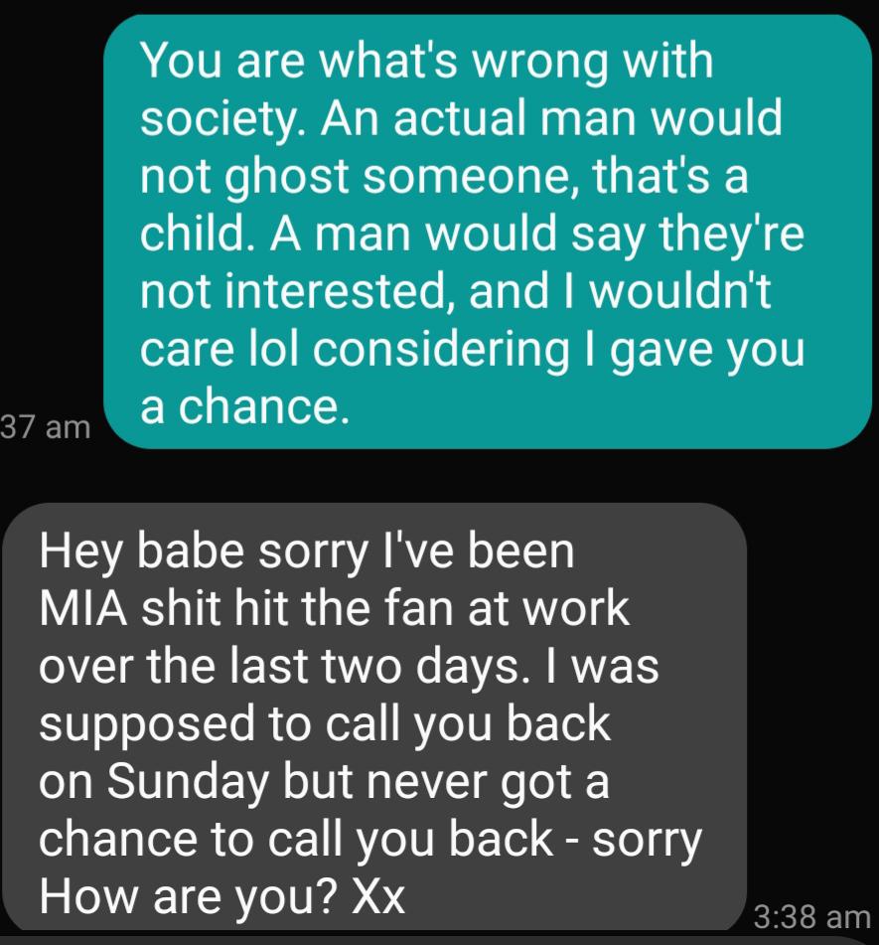Click the word 'MIA' in gray message
Viewport: 879px width, 945px height.
pos(83,608)
